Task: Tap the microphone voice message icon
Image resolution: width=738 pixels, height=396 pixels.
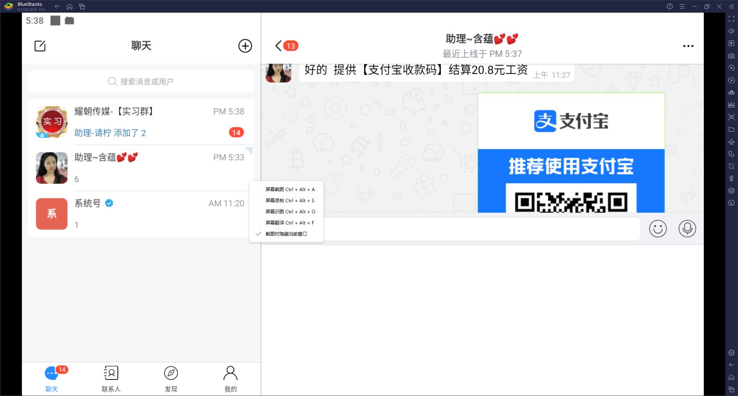Action: click(x=687, y=229)
